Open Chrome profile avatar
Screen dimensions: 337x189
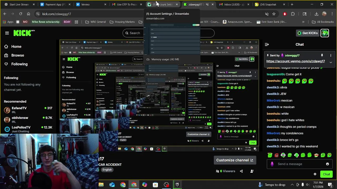click(324, 14)
